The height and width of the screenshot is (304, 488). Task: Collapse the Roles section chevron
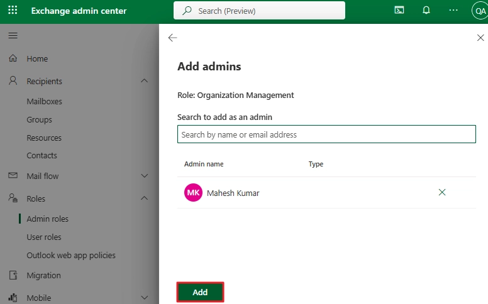coord(144,198)
